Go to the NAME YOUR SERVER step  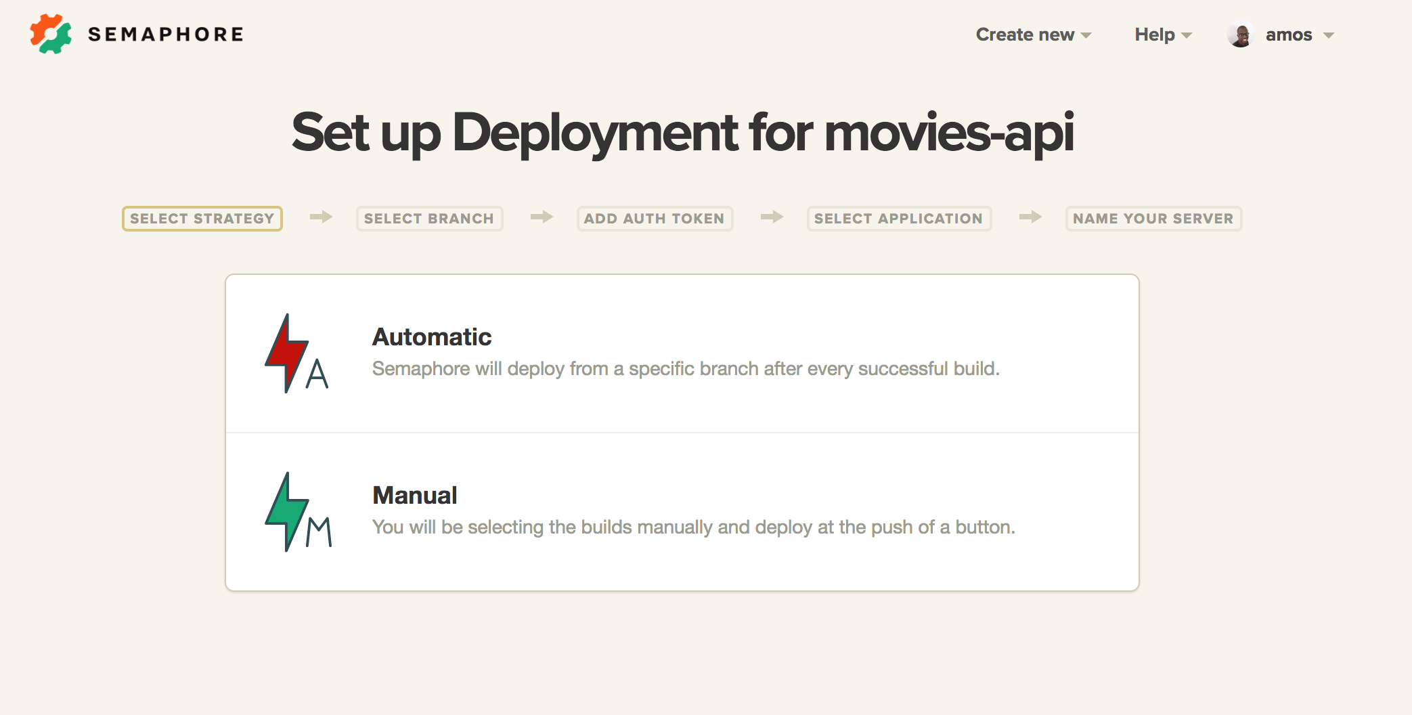1153,219
